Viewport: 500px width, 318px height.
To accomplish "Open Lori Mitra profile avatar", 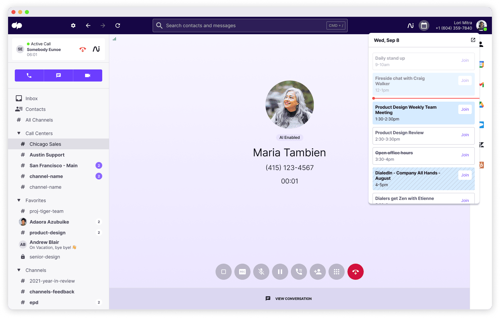I will (482, 25).
